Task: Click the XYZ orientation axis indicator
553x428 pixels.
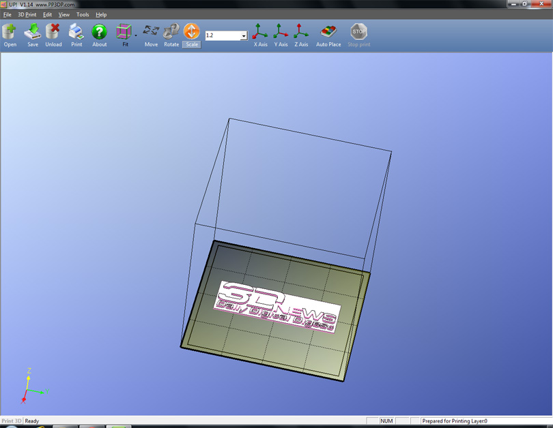Action: click(34, 386)
